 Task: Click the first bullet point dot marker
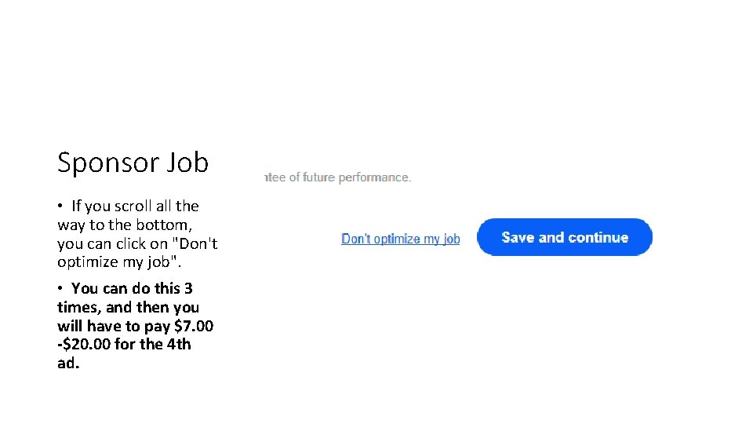click(x=60, y=207)
